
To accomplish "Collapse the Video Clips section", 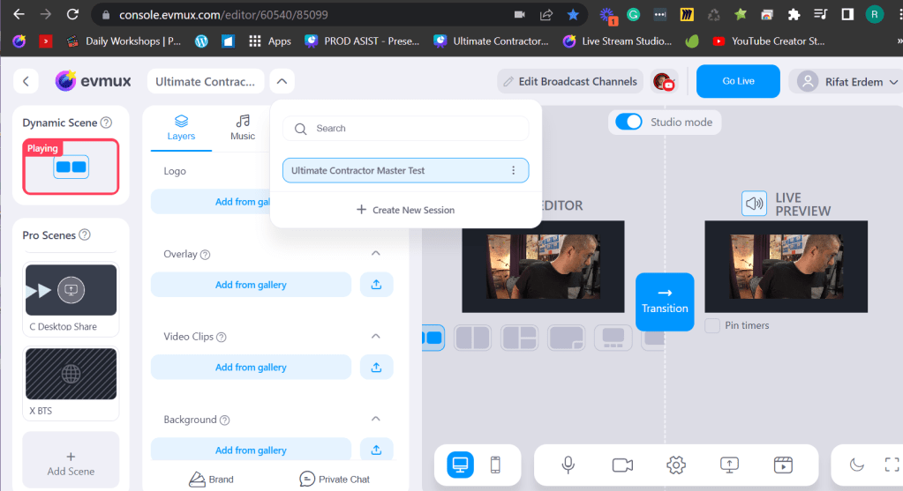I will click(x=375, y=337).
